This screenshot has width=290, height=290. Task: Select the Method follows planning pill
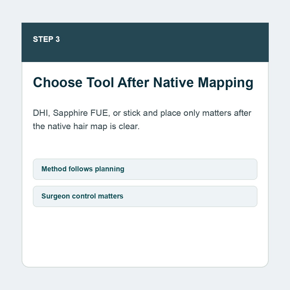[x=145, y=169]
